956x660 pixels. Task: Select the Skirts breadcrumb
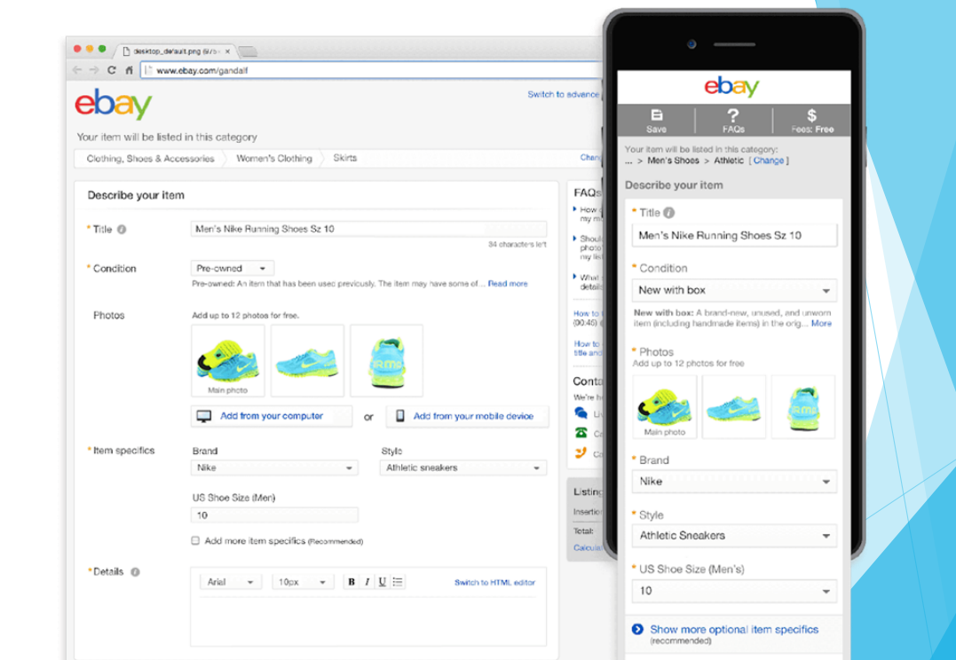click(x=345, y=158)
